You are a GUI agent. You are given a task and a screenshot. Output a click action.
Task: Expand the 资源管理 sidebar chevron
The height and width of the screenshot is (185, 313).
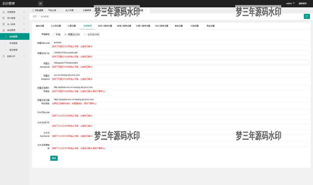pos(24,12)
